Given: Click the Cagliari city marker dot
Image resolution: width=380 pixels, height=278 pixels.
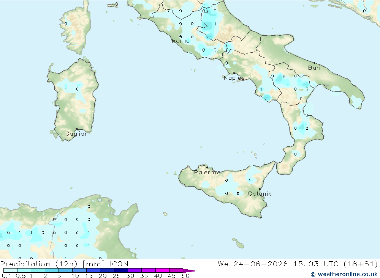Looking at the screenshot, I should pos(77,129).
